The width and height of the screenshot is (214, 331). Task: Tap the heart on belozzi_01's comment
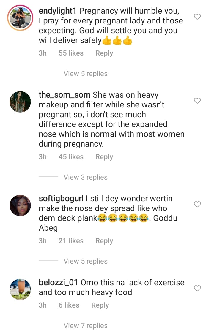(197, 288)
